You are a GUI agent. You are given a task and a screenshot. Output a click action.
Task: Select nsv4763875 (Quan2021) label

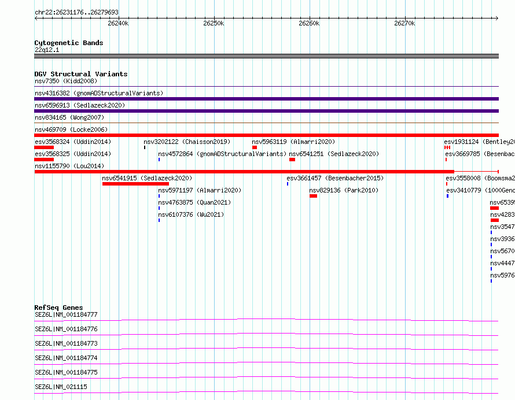pyautogui.click(x=194, y=202)
